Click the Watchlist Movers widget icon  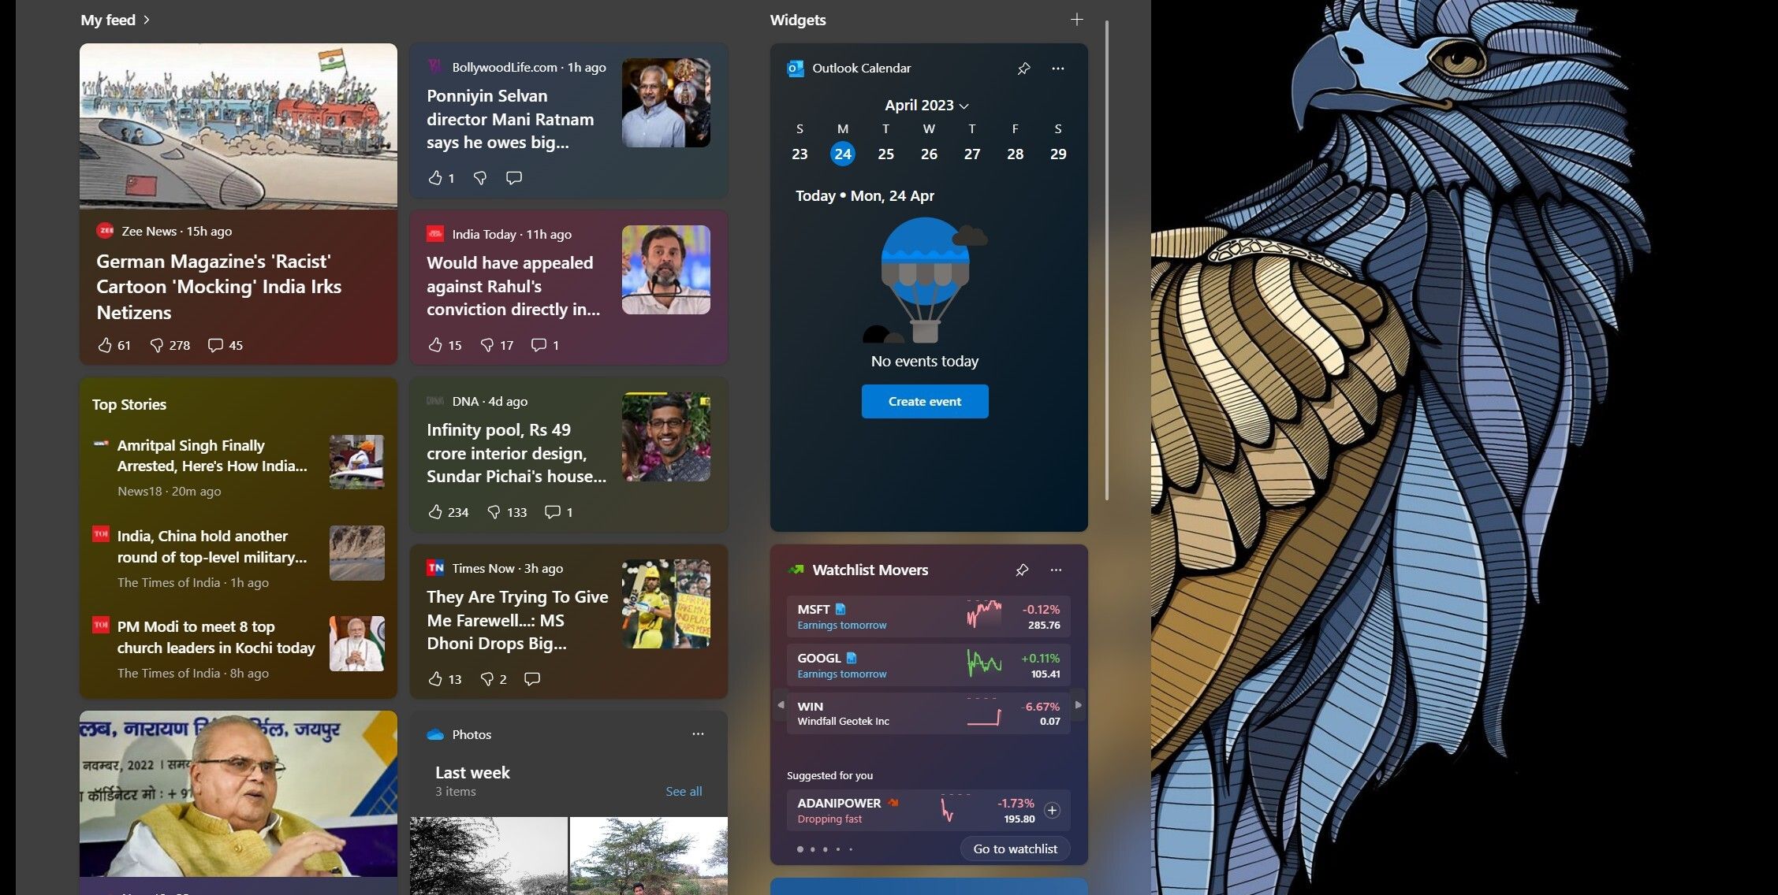pos(796,569)
